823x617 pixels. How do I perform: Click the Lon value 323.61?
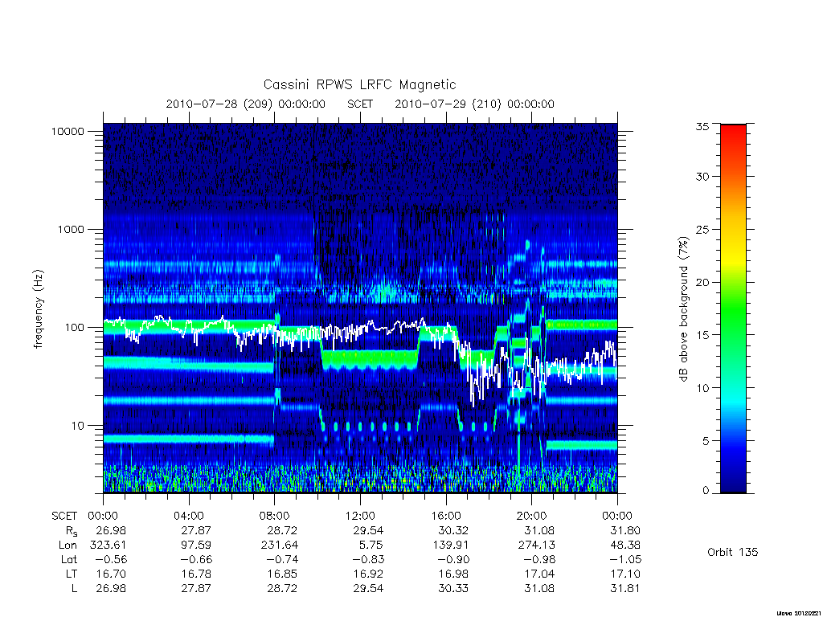click(108, 545)
